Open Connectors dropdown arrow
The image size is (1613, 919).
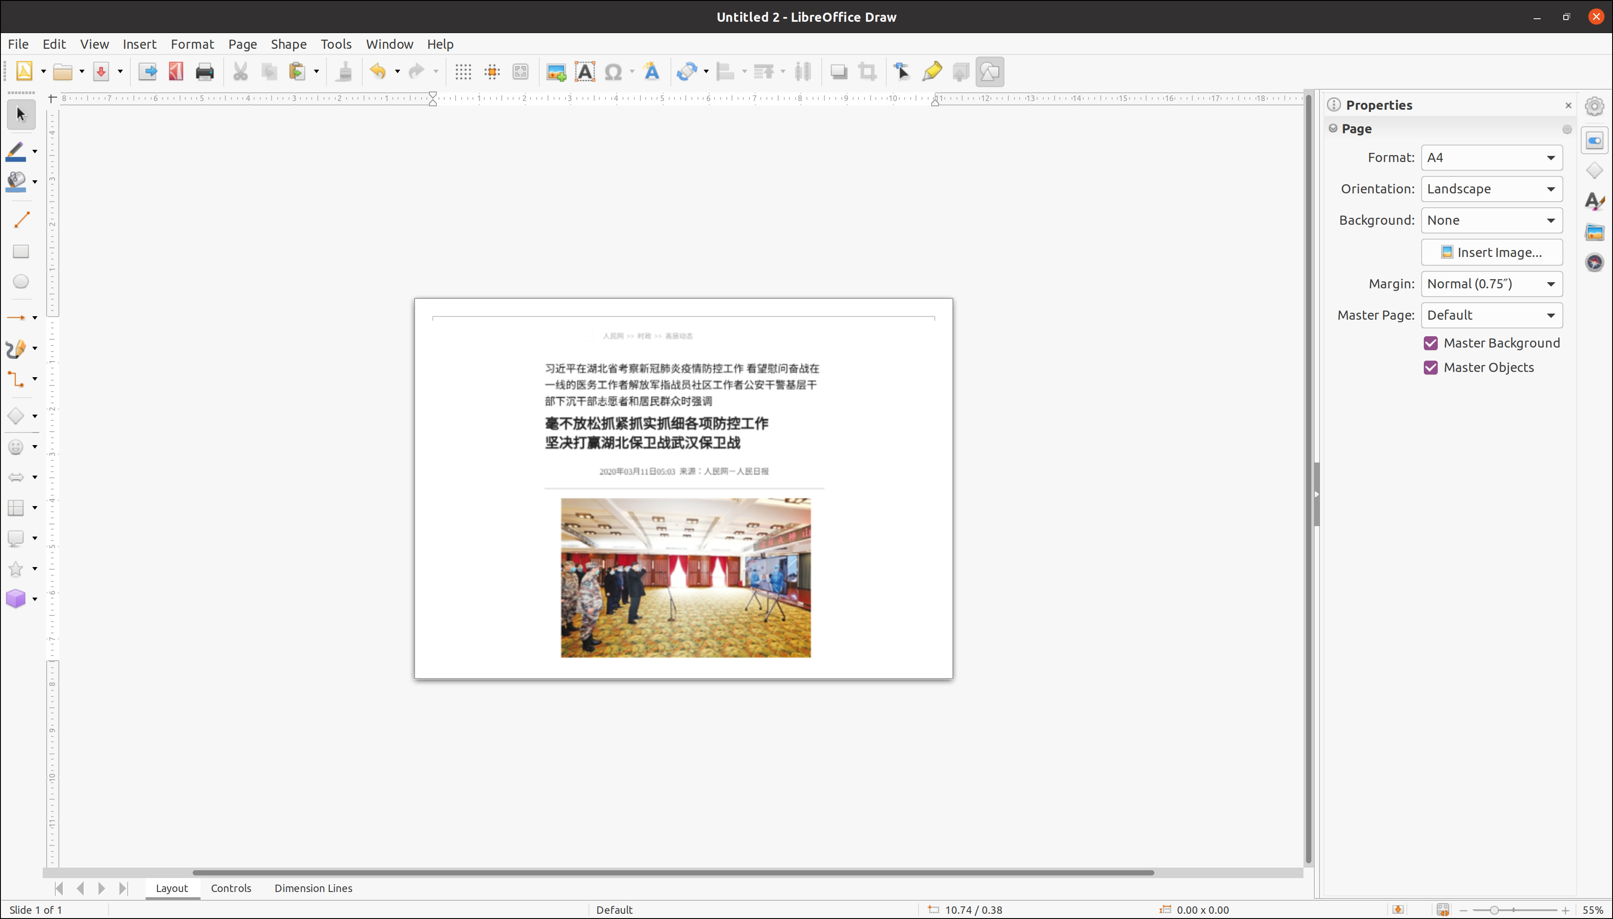[x=35, y=379]
